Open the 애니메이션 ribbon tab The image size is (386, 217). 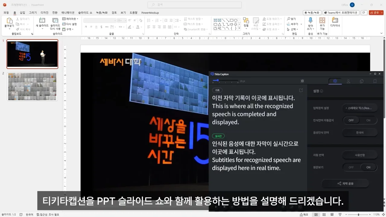68,13
